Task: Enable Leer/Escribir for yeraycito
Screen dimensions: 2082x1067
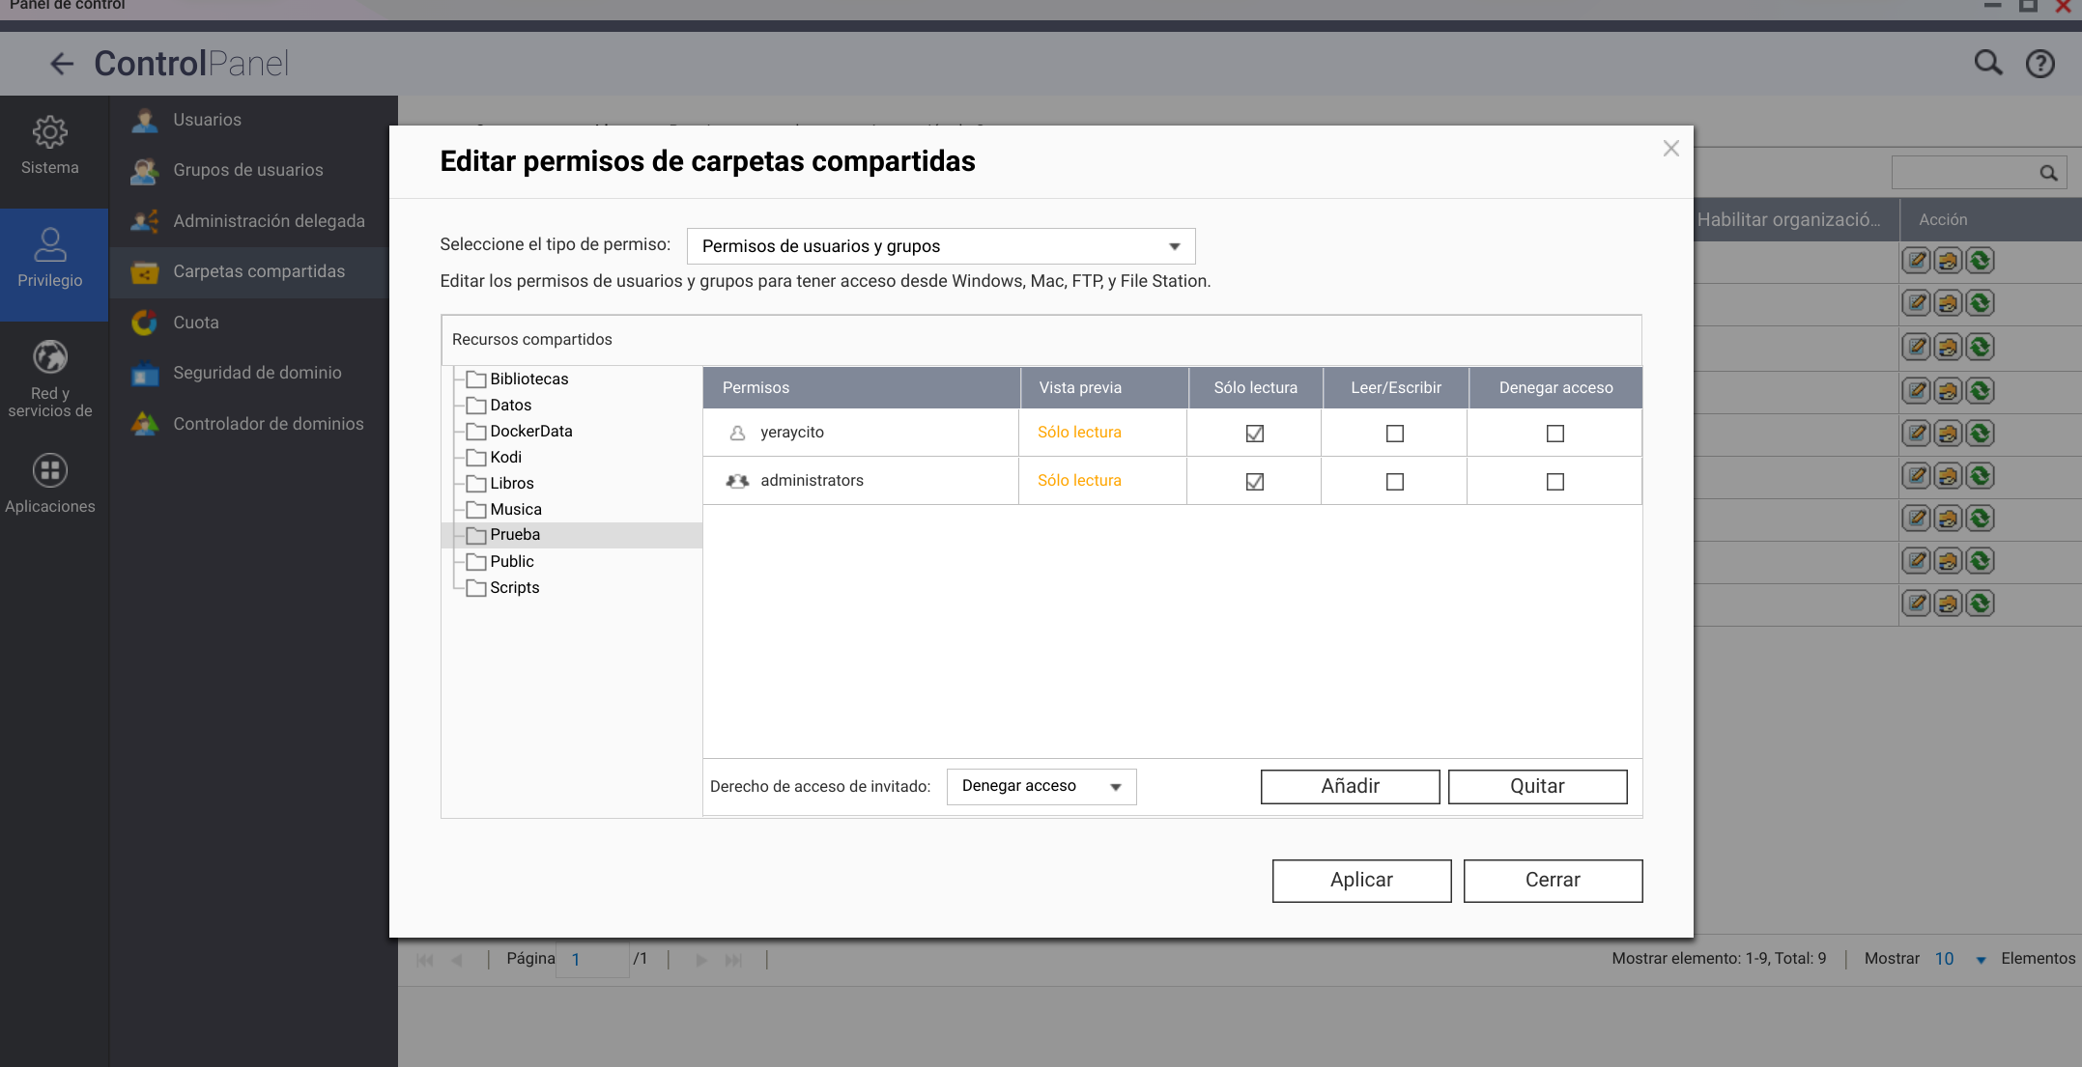Action: click(x=1394, y=434)
